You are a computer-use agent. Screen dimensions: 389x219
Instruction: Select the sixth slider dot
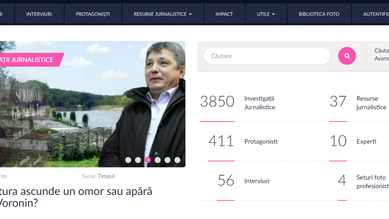[177, 160]
